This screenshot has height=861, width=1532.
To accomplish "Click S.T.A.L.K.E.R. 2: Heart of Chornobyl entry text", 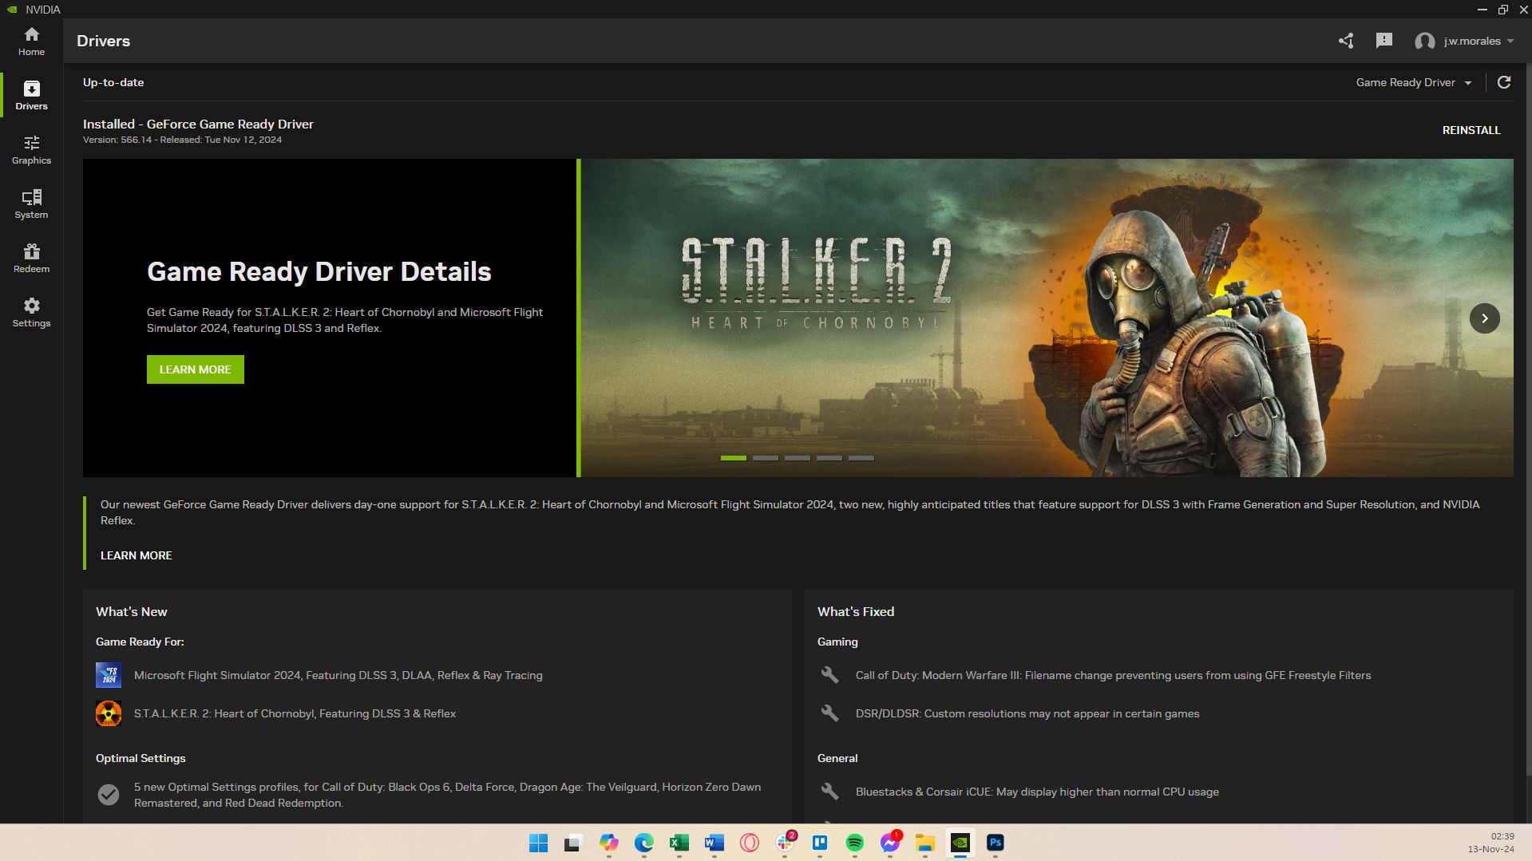I will [x=295, y=713].
